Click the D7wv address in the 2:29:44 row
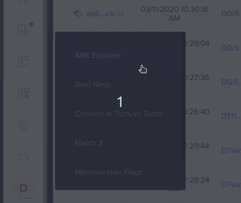This screenshot has width=241, height=203. click(231, 151)
